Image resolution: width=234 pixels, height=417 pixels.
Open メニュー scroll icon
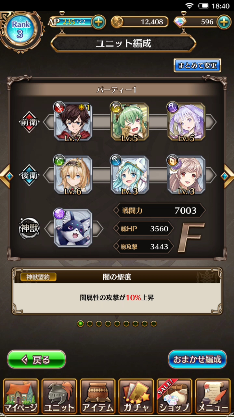pyautogui.click(x=213, y=396)
